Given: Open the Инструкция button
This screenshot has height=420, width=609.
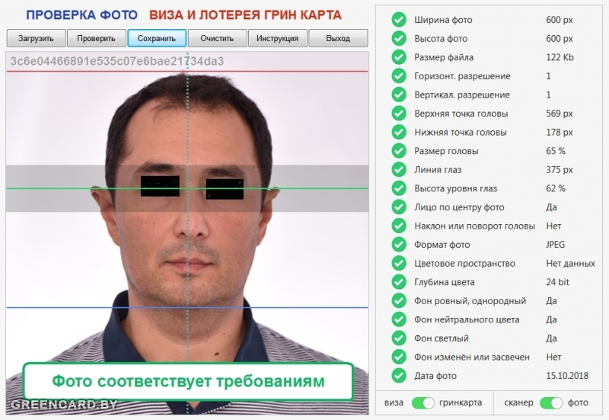Looking at the screenshot, I should [277, 38].
